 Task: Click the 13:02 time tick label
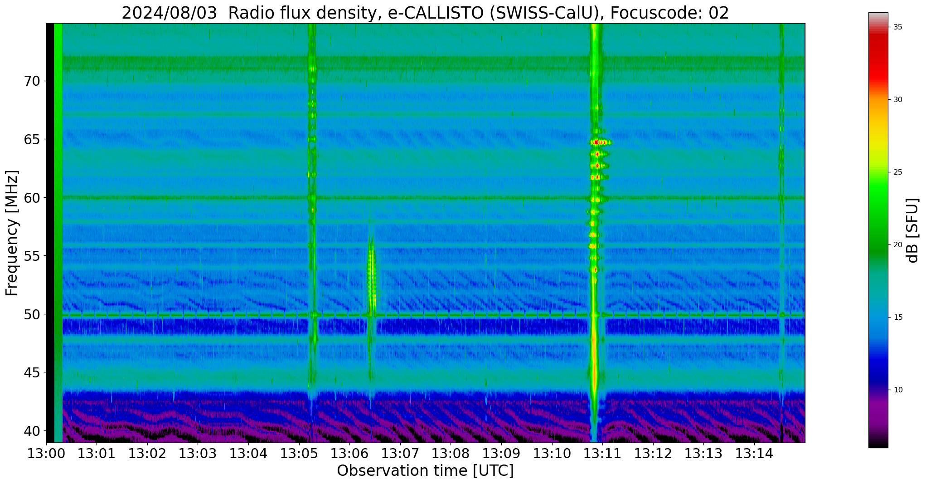(147, 454)
